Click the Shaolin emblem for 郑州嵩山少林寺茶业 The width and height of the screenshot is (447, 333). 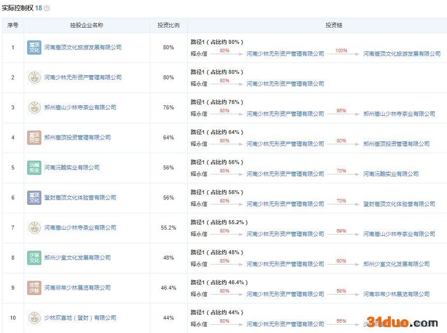click(34, 108)
